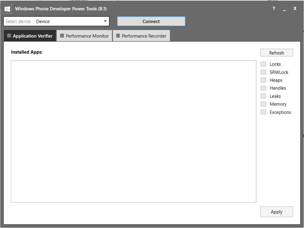The image size is (304, 228).
Task: Open the Select device dropdown
Action: point(56,21)
